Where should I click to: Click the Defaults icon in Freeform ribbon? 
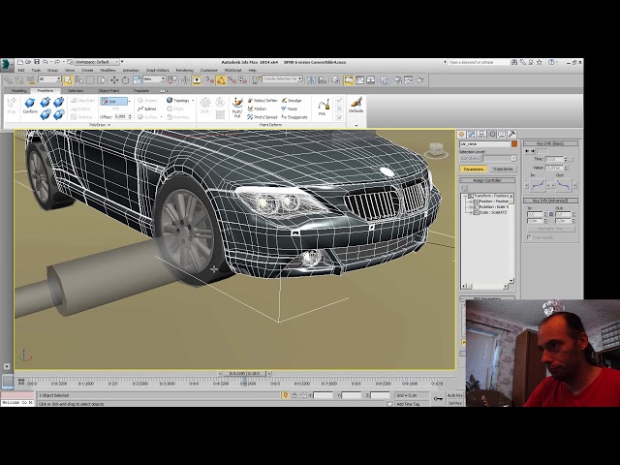click(x=356, y=105)
